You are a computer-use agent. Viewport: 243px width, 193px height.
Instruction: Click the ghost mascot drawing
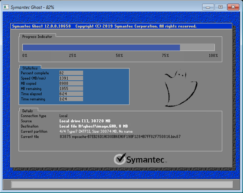[x=181, y=88]
